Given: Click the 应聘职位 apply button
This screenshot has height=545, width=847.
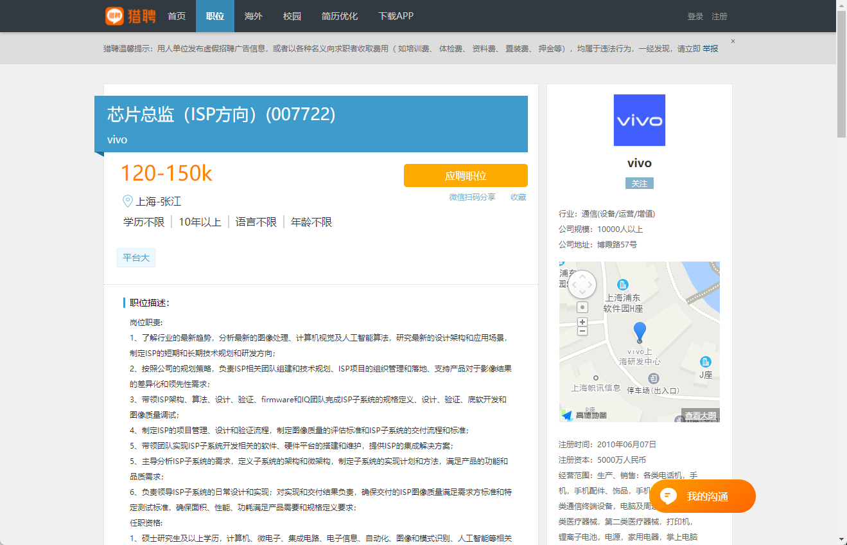Looking at the screenshot, I should coord(466,175).
